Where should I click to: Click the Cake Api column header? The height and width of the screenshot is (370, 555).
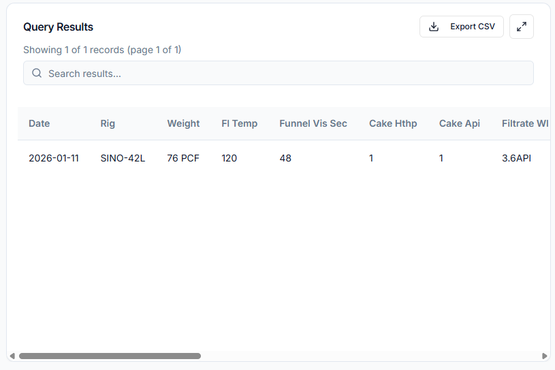(459, 123)
